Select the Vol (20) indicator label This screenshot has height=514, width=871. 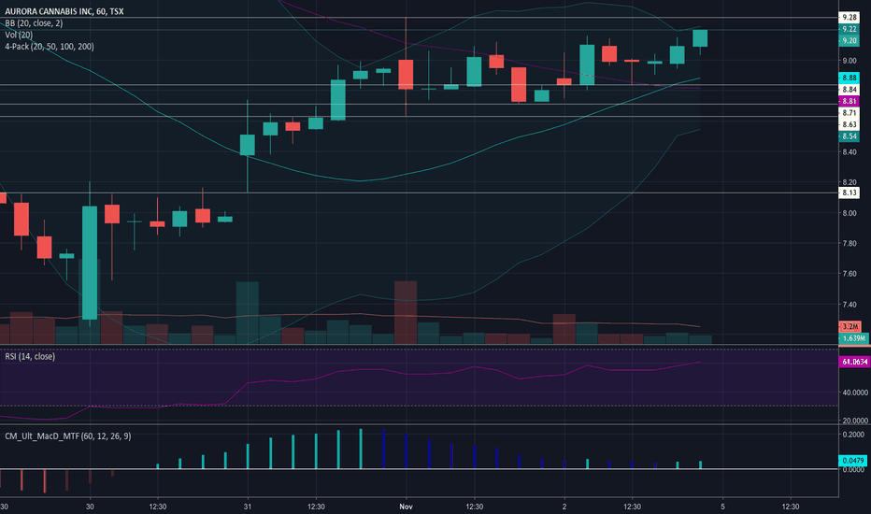point(19,35)
